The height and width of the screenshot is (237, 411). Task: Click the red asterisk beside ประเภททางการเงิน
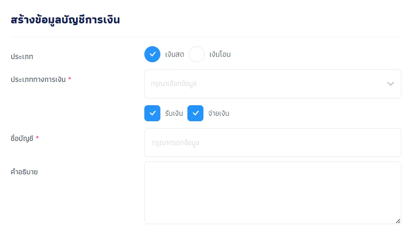coord(70,79)
